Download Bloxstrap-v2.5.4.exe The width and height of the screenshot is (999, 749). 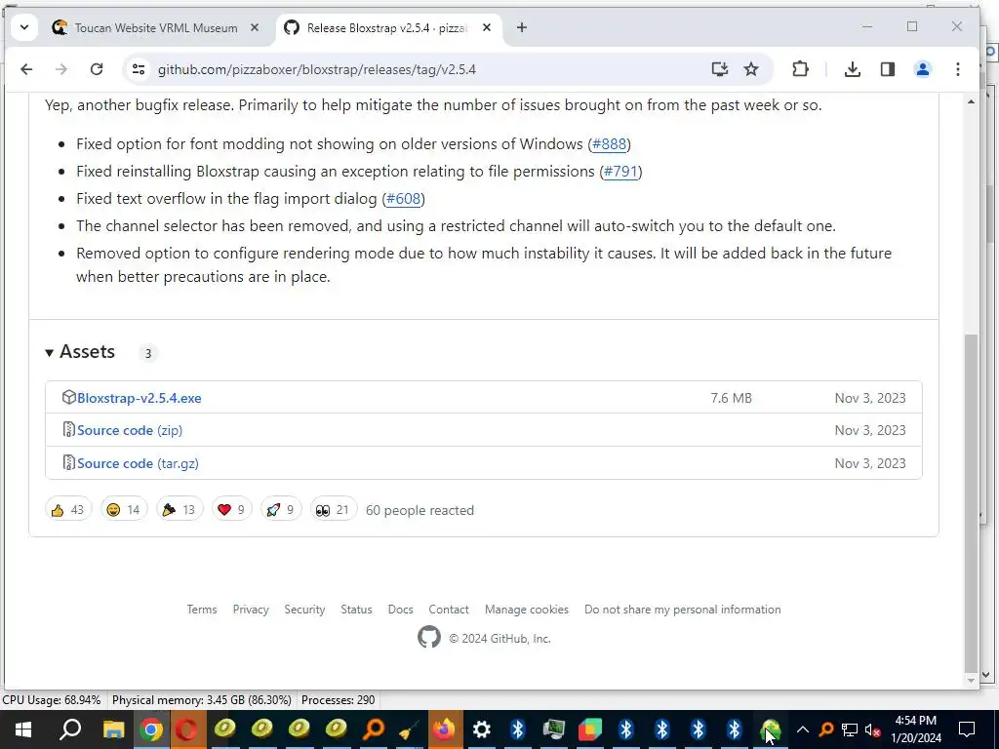(139, 398)
